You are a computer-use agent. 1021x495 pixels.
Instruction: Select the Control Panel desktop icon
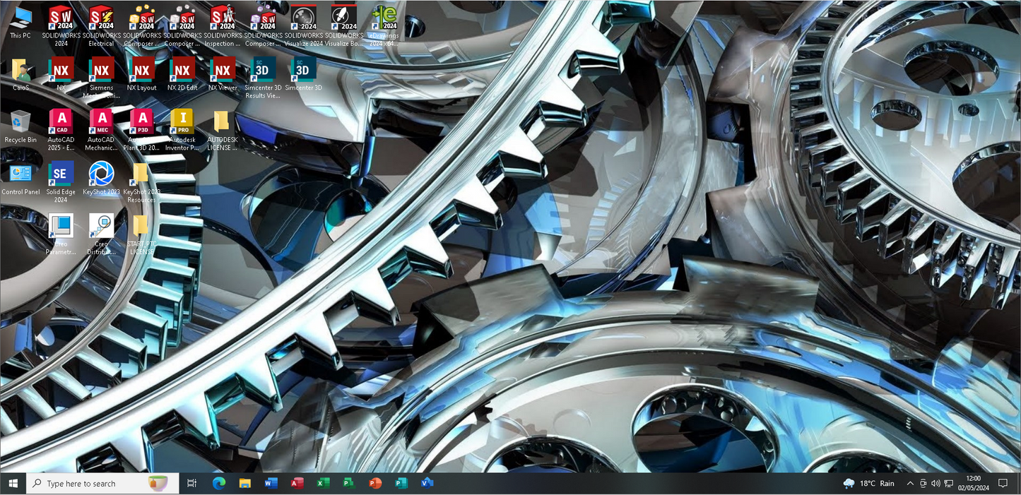tap(20, 179)
